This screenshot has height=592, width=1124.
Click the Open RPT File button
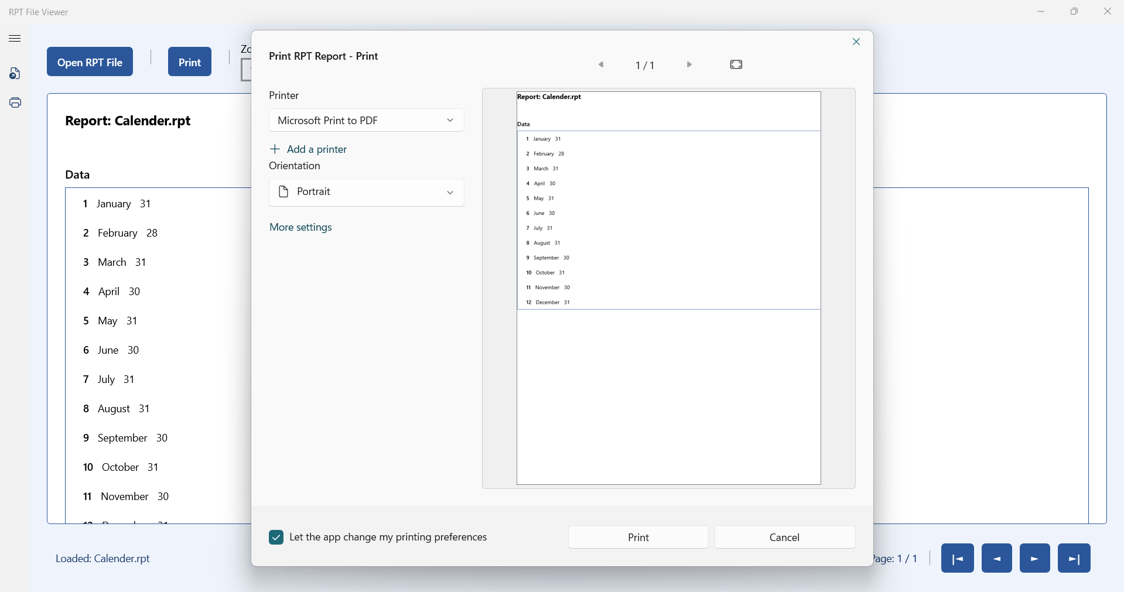(89, 61)
